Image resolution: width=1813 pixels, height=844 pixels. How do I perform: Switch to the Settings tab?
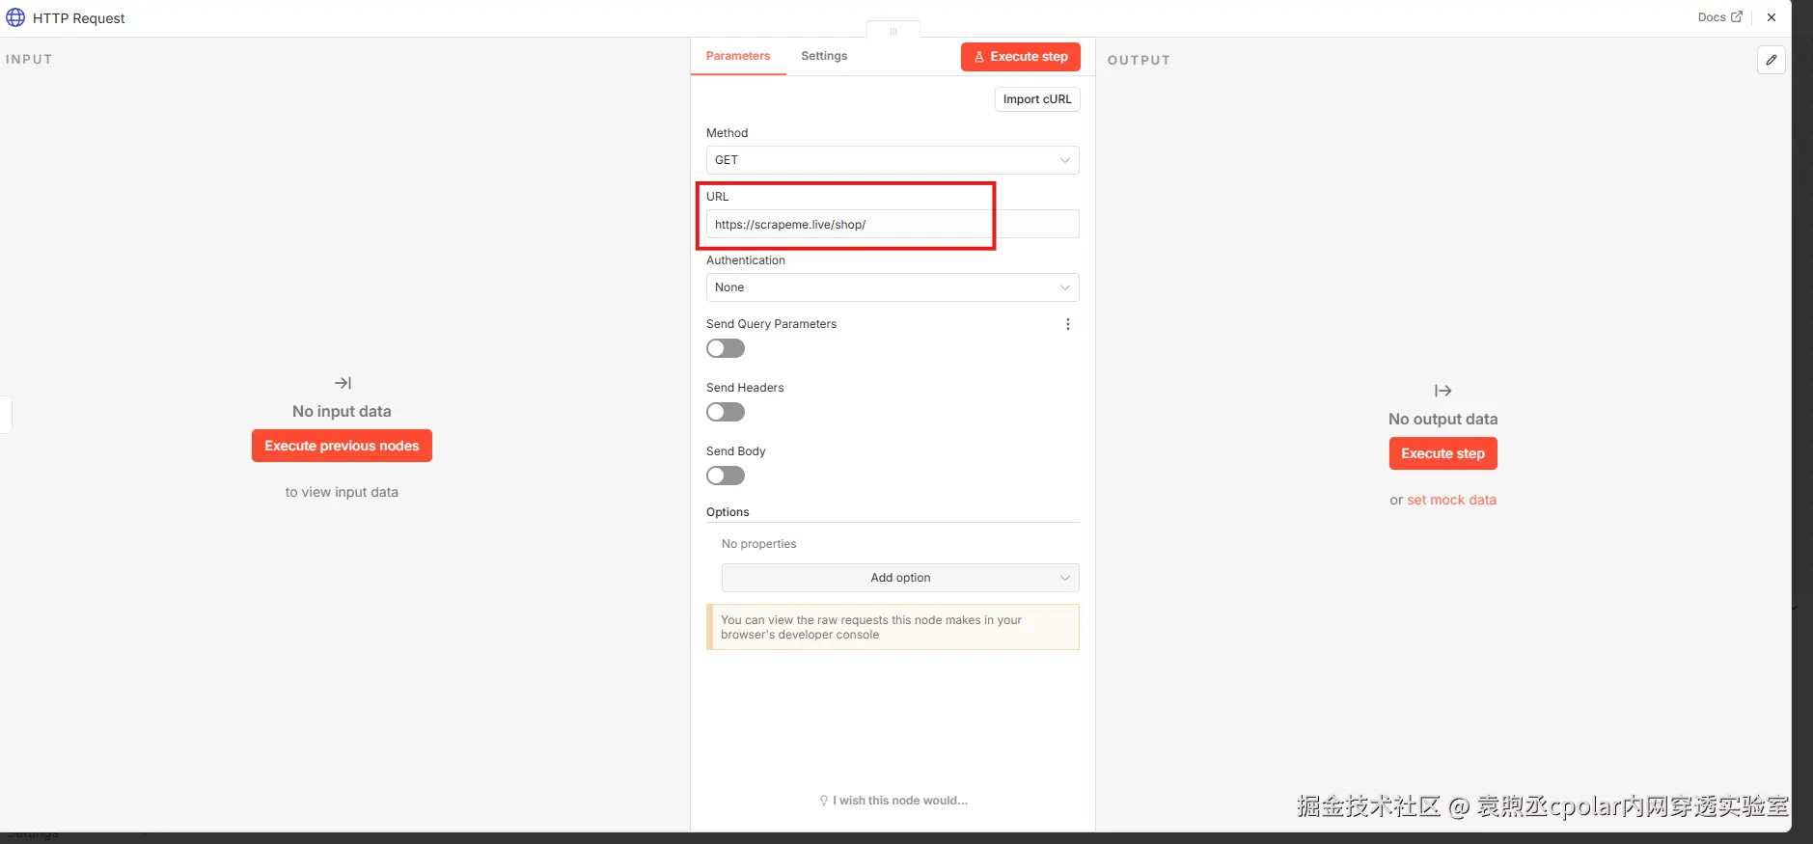tap(824, 56)
